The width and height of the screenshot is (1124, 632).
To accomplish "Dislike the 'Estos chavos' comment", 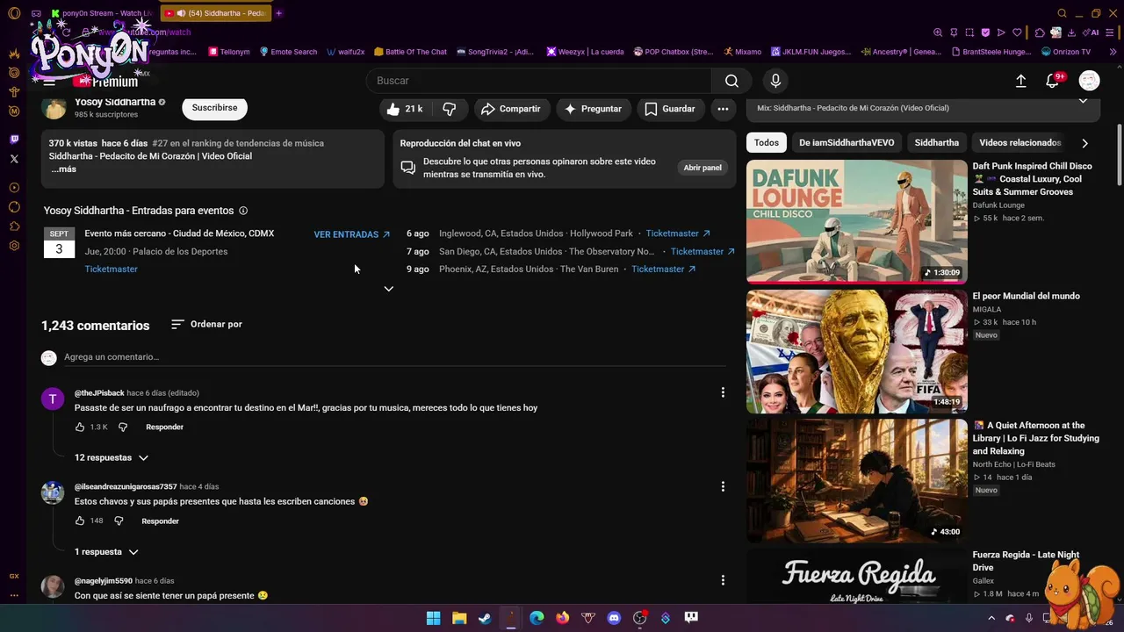I will click(x=119, y=521).
